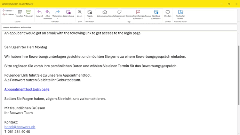Viewport: 240px width, 135px height.
Task: Open the Zoom magnifier tool
Action: click(x=80, y=13)
